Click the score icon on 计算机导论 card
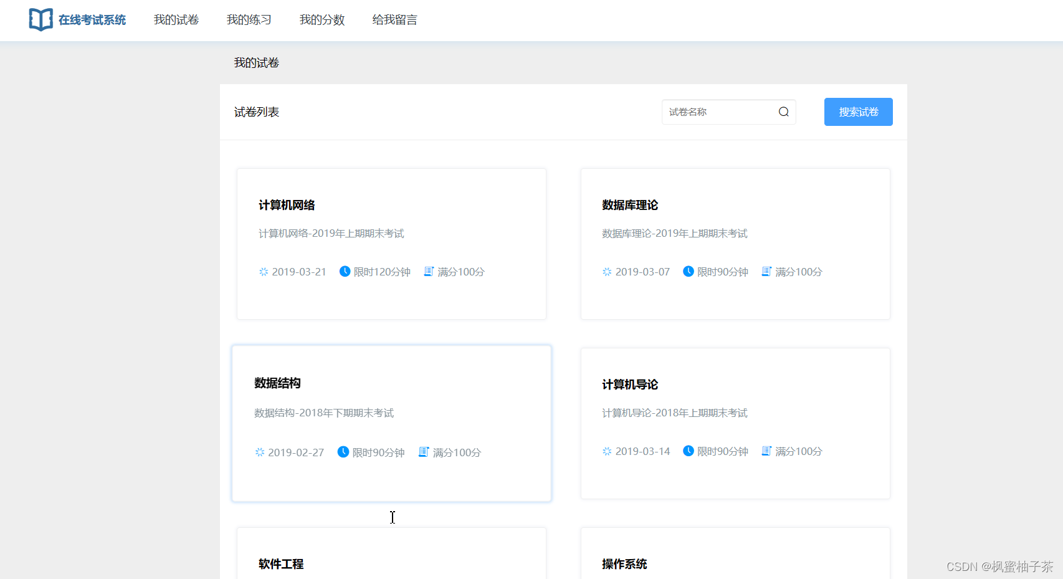Image resolution: width=1063 pixels, height=579 pixels. pos(766,451)
